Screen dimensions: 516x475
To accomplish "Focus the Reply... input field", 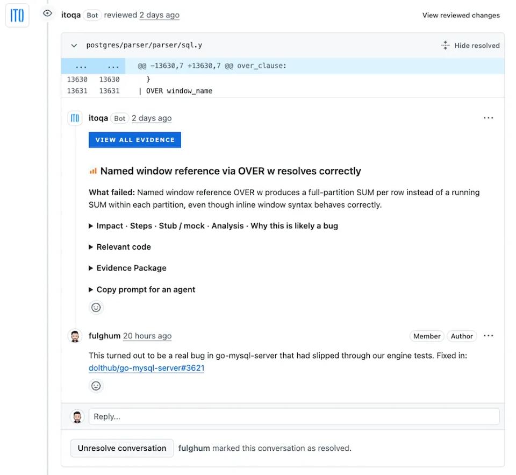I will tap(294, 416).
